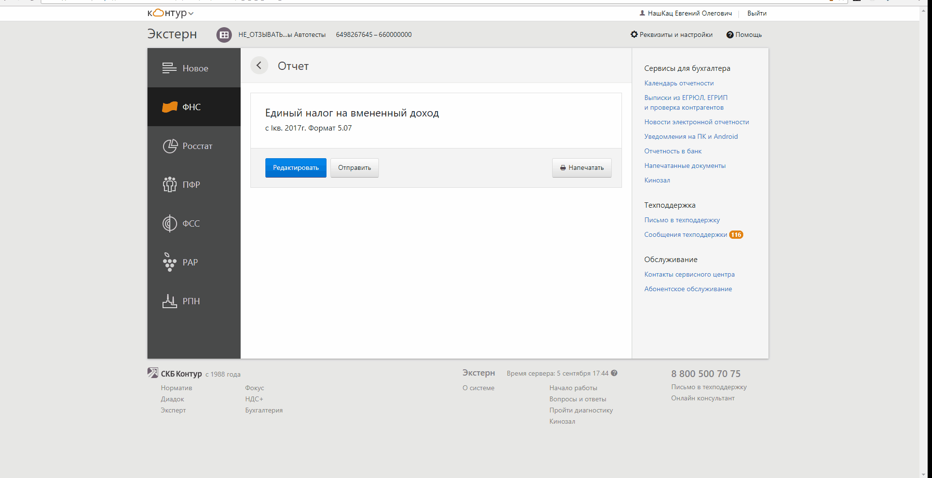Open Реквизиты и настройки
Screen dimensions: 932x478
671,34
